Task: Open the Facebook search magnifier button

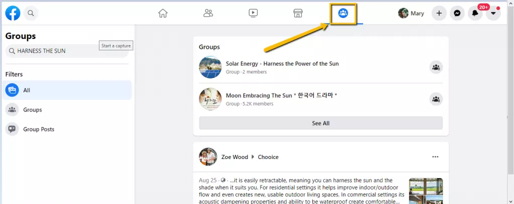Action: (31, 13)
